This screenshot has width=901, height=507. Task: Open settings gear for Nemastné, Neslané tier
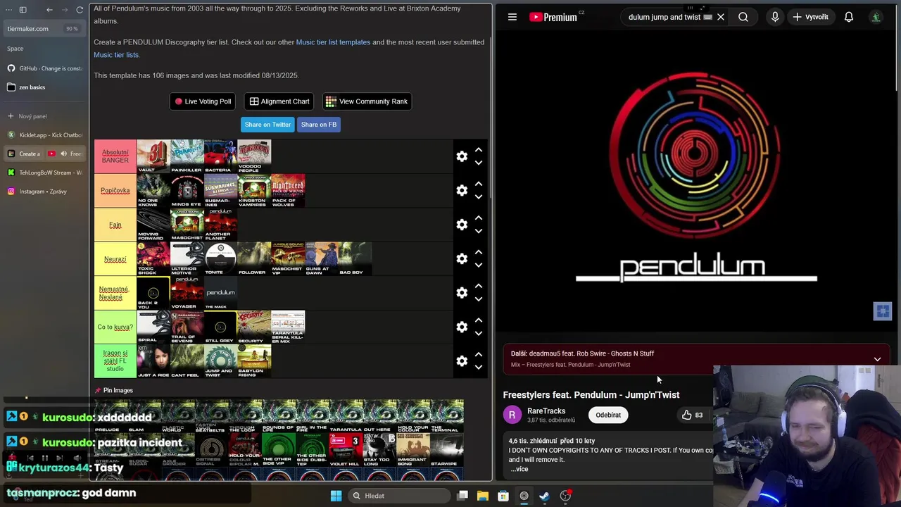point(462,293)
